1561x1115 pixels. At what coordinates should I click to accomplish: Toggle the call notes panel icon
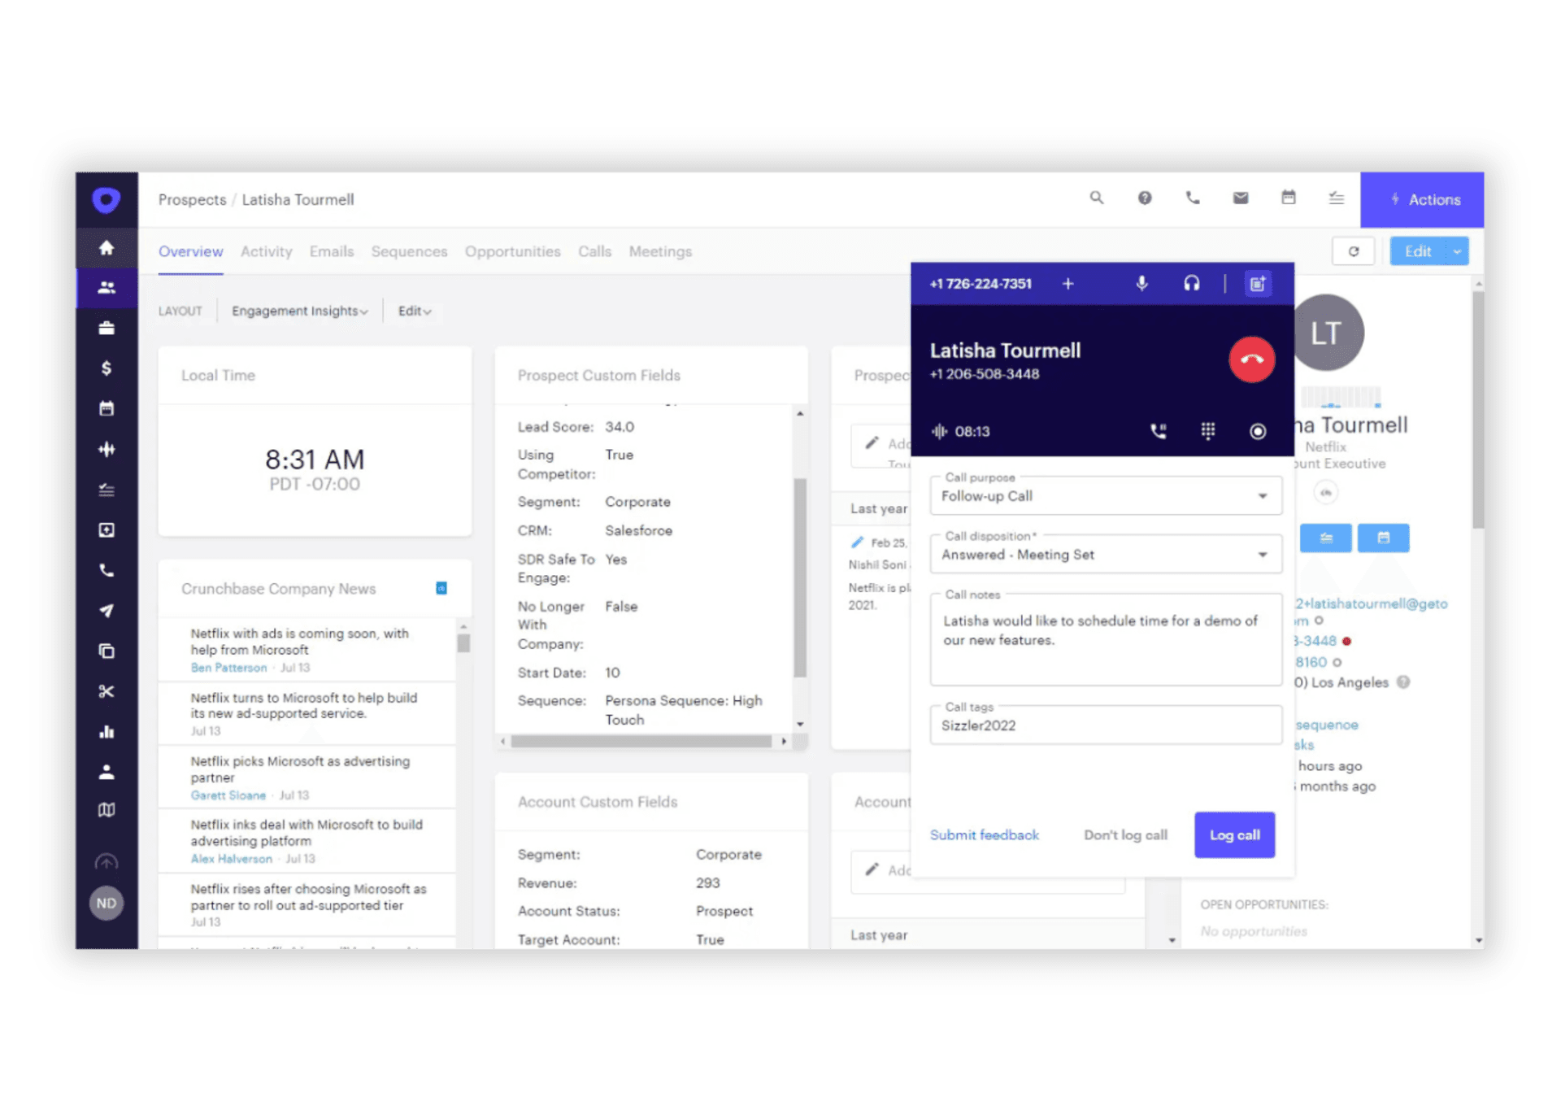(1257, 283)
